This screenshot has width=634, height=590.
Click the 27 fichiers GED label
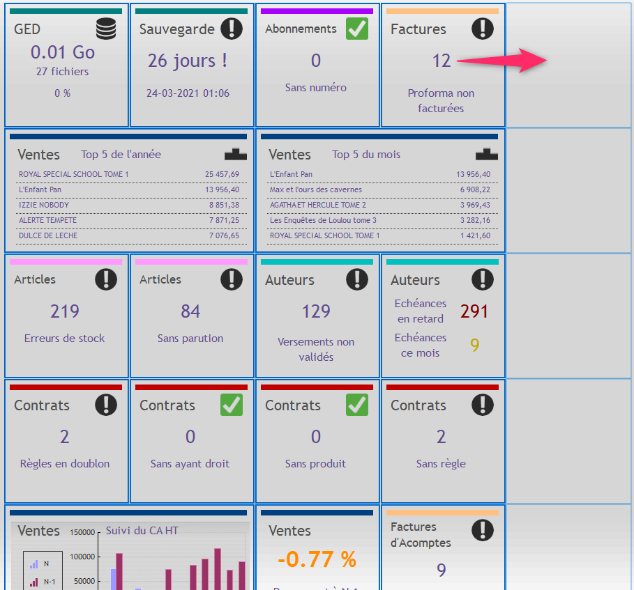pyautogui.click(x=62, y=72)
